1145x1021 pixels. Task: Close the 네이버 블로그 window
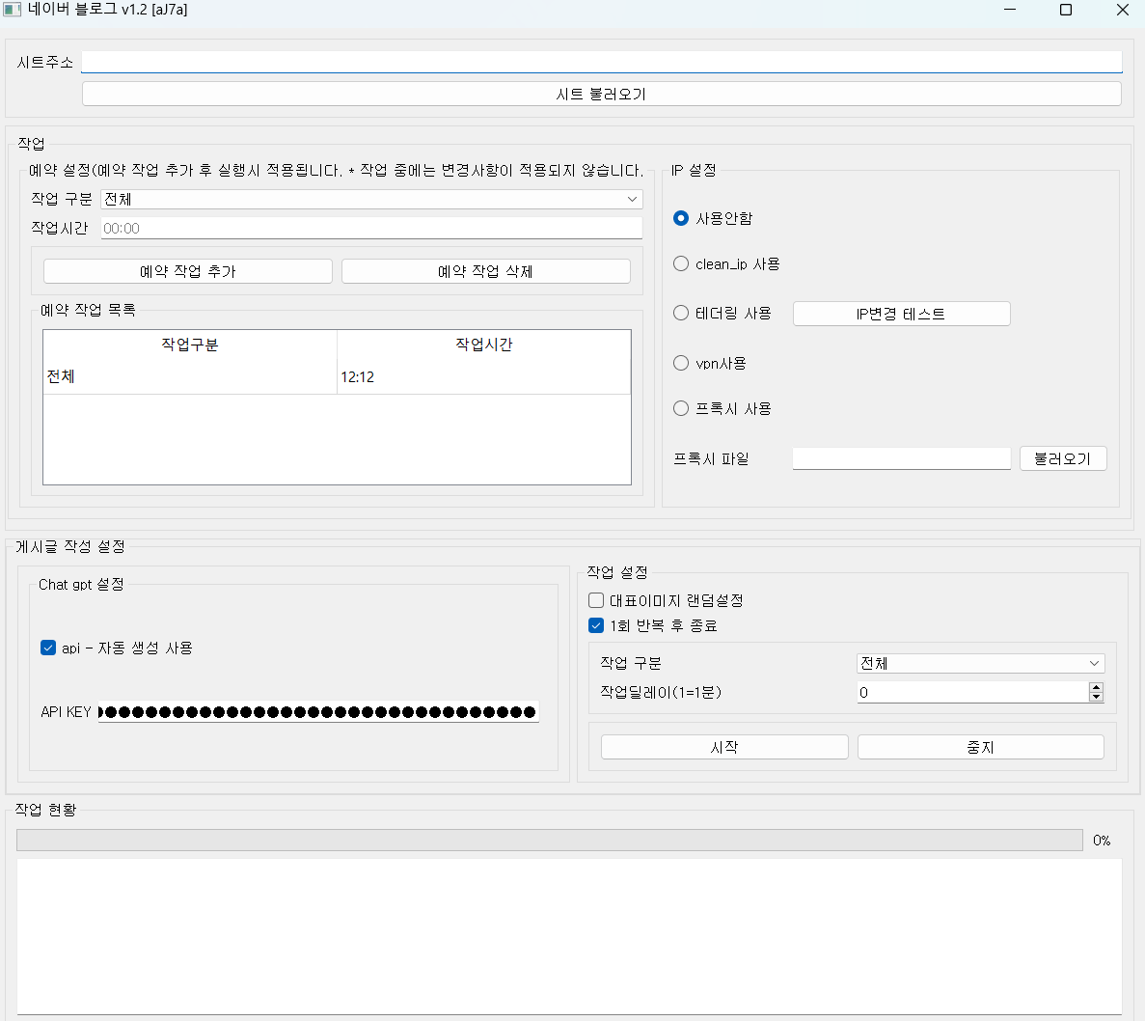tap(1123, 10)
